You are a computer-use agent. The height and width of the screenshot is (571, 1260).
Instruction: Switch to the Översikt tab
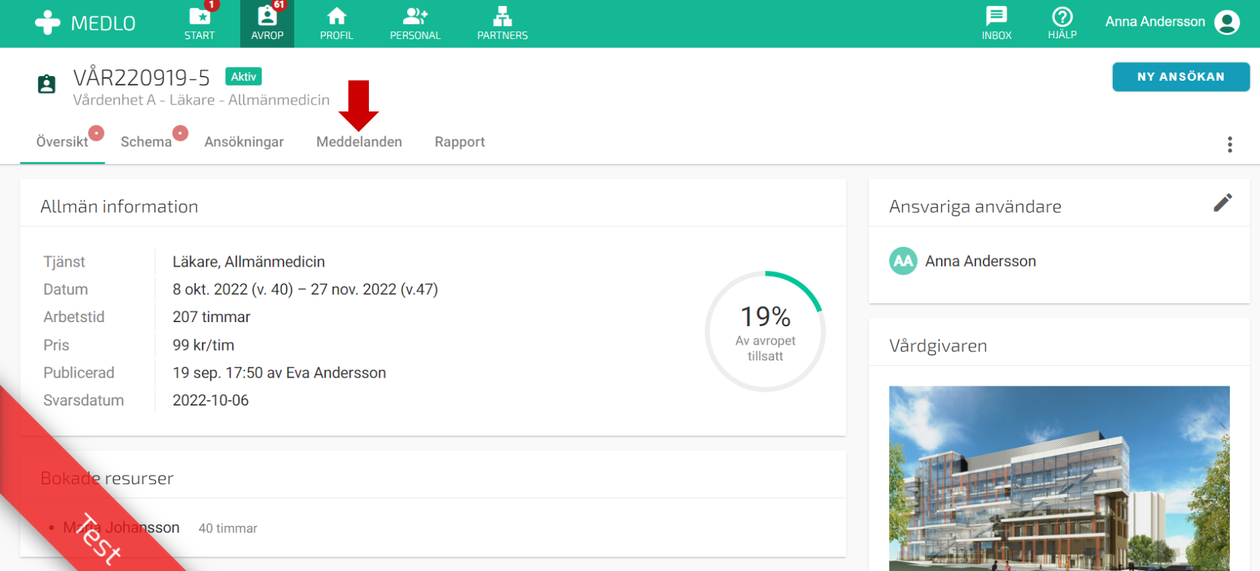coord(62,142)
